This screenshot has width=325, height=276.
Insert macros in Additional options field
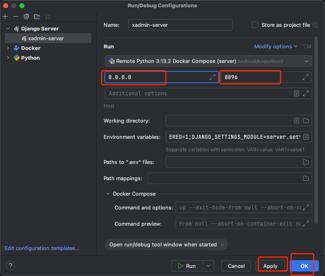click(x=297, y=93)
